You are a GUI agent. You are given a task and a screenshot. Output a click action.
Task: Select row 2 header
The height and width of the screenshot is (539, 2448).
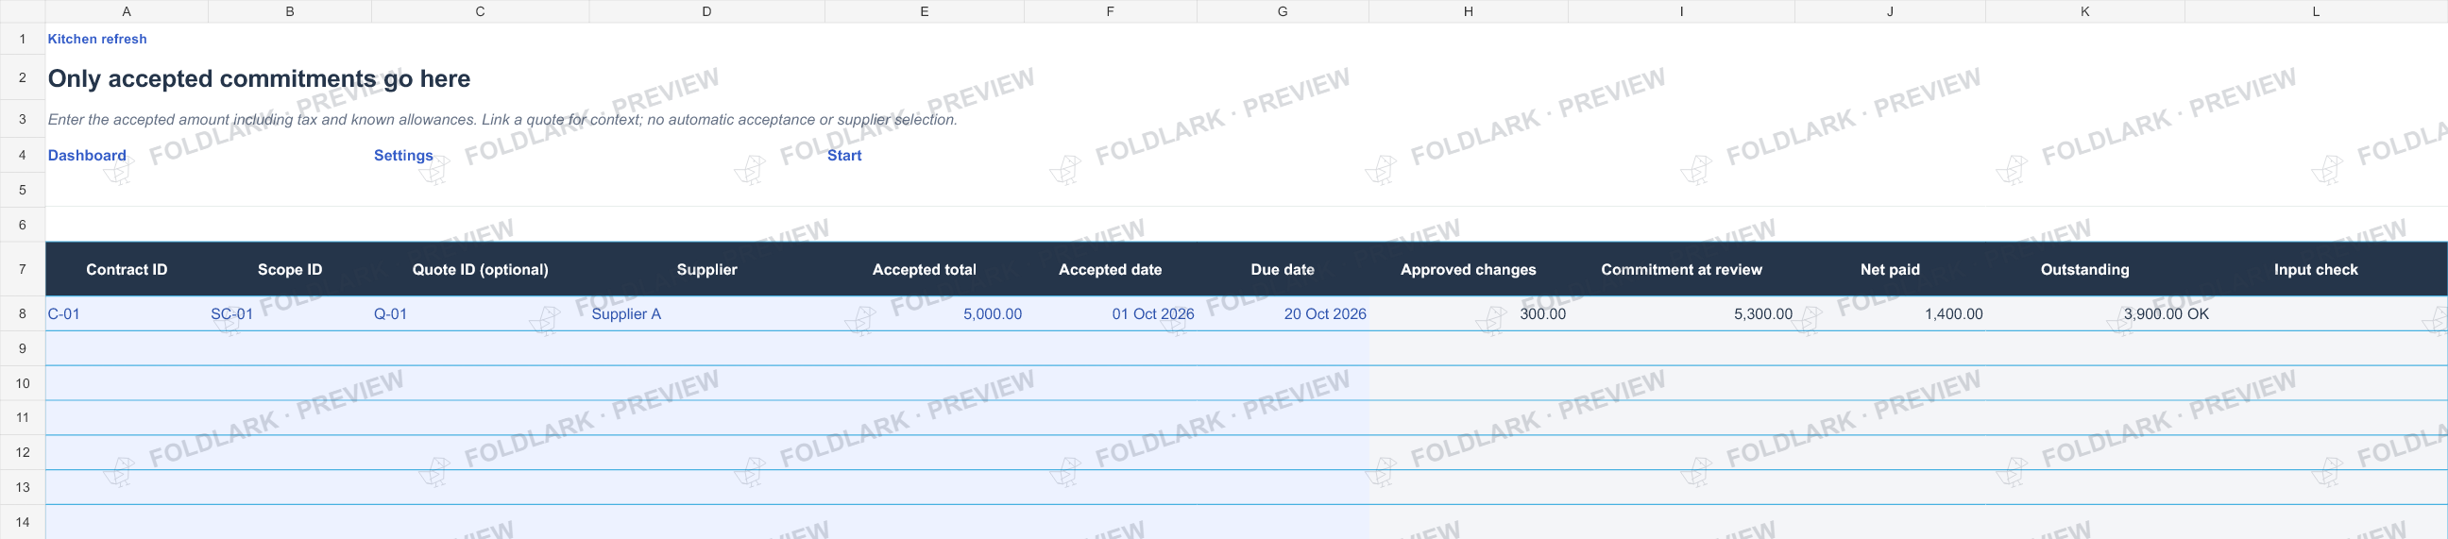coord(23,78)
